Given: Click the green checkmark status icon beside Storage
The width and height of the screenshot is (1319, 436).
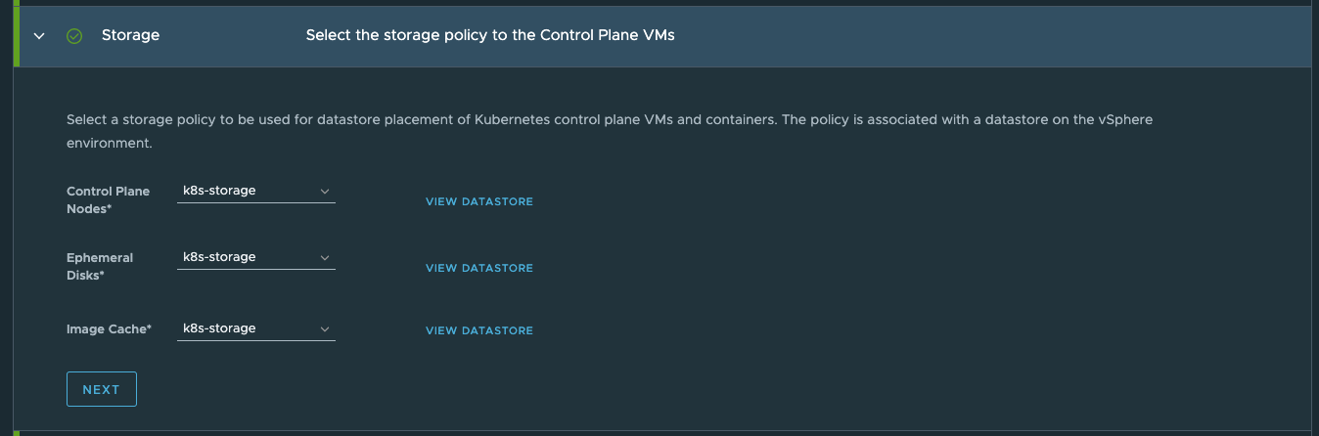Looking at the screenshot, I should click(74, 35).
